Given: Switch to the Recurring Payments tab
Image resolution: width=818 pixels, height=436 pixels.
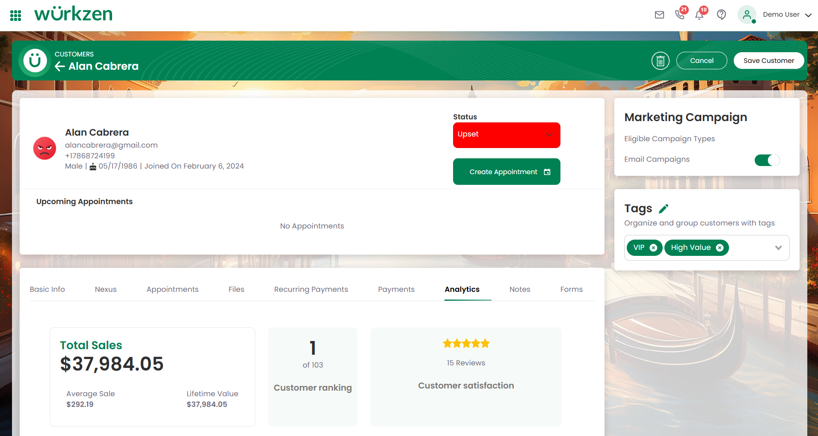Looking at the screenshot, I should (311, 289).
